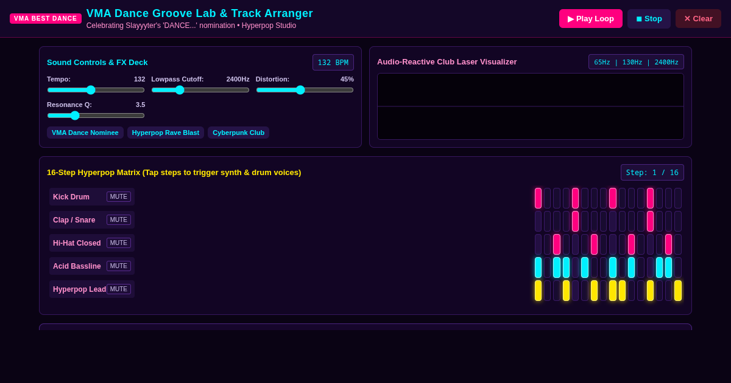The height and width of the screenshot is (383, 731).
Task: Turn off Kick Drum step 9
Action: coord(613,198)
